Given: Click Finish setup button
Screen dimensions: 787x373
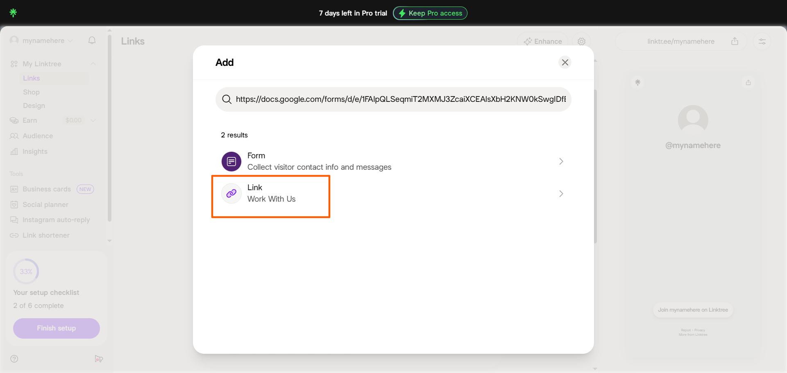Looking at the screenshot, I should click(x=57, y=328).
